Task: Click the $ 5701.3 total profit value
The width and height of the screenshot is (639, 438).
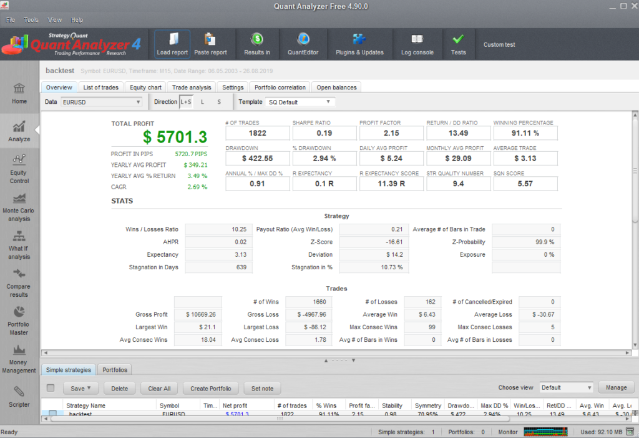Action: (175, 137)
